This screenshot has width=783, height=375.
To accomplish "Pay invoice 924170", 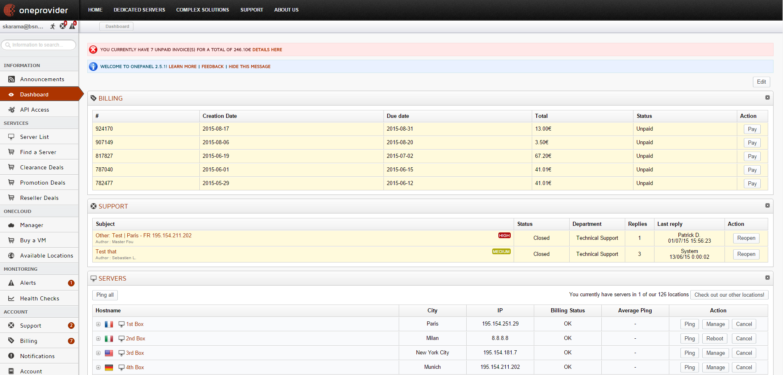I will (x=752, y=129).
